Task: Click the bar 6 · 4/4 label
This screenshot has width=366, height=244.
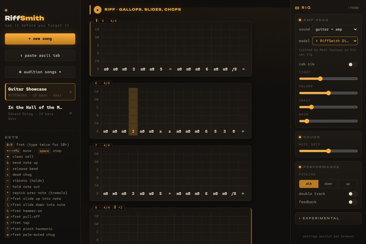Action: point(103,83)
